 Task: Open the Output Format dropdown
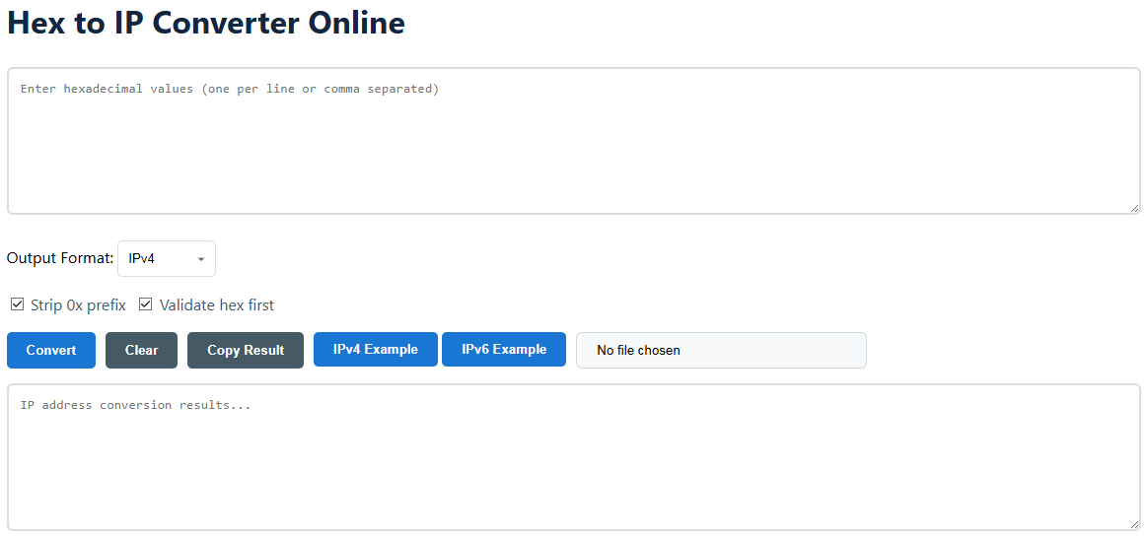click(x=166, y=258)
